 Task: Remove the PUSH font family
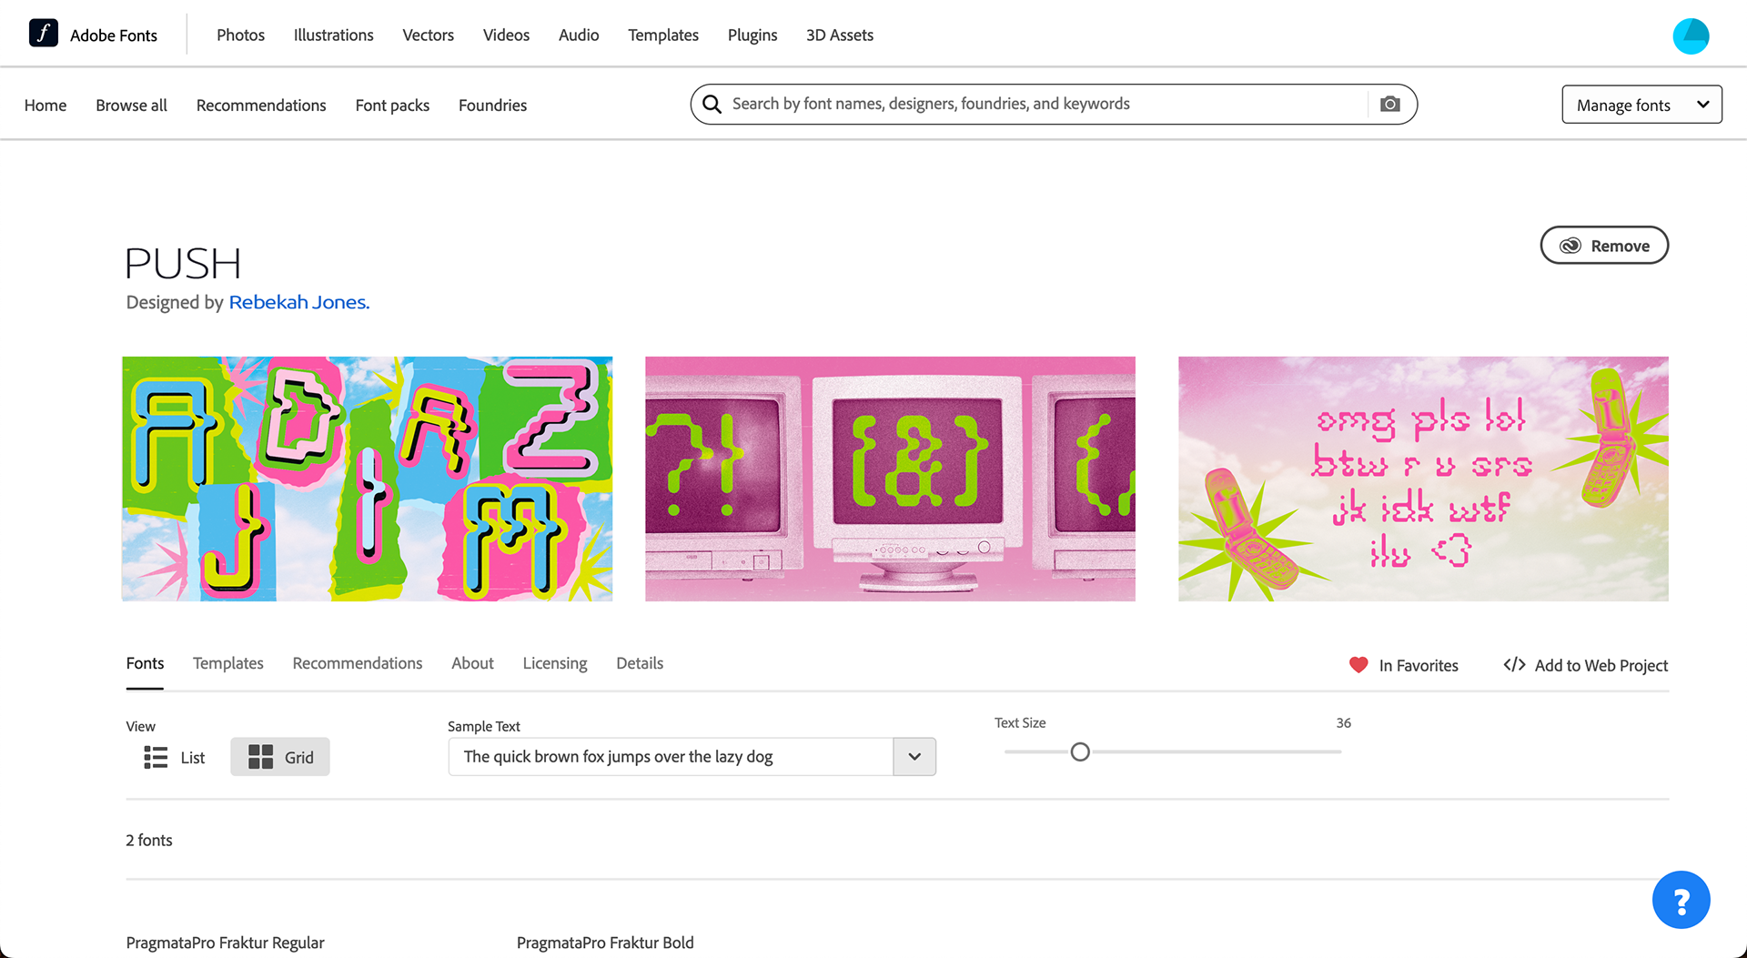click(x=1604, y=246)
